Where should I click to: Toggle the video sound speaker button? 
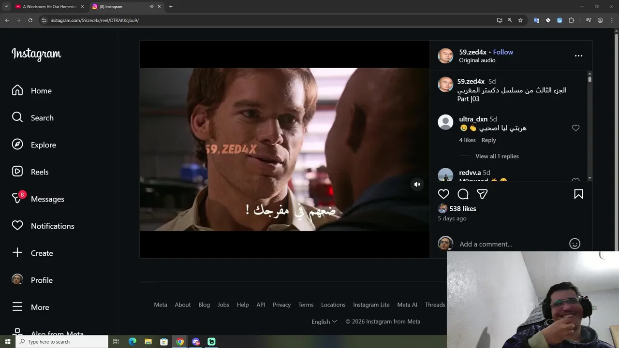[x=417, y=184]
